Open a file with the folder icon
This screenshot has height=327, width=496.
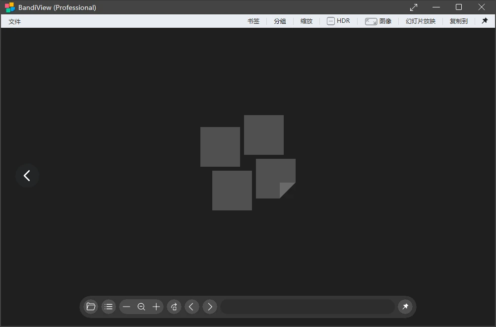click(x=91, y=307)
